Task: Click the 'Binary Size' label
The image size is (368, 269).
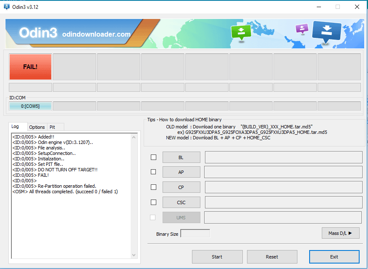Action: pos(167,234)
